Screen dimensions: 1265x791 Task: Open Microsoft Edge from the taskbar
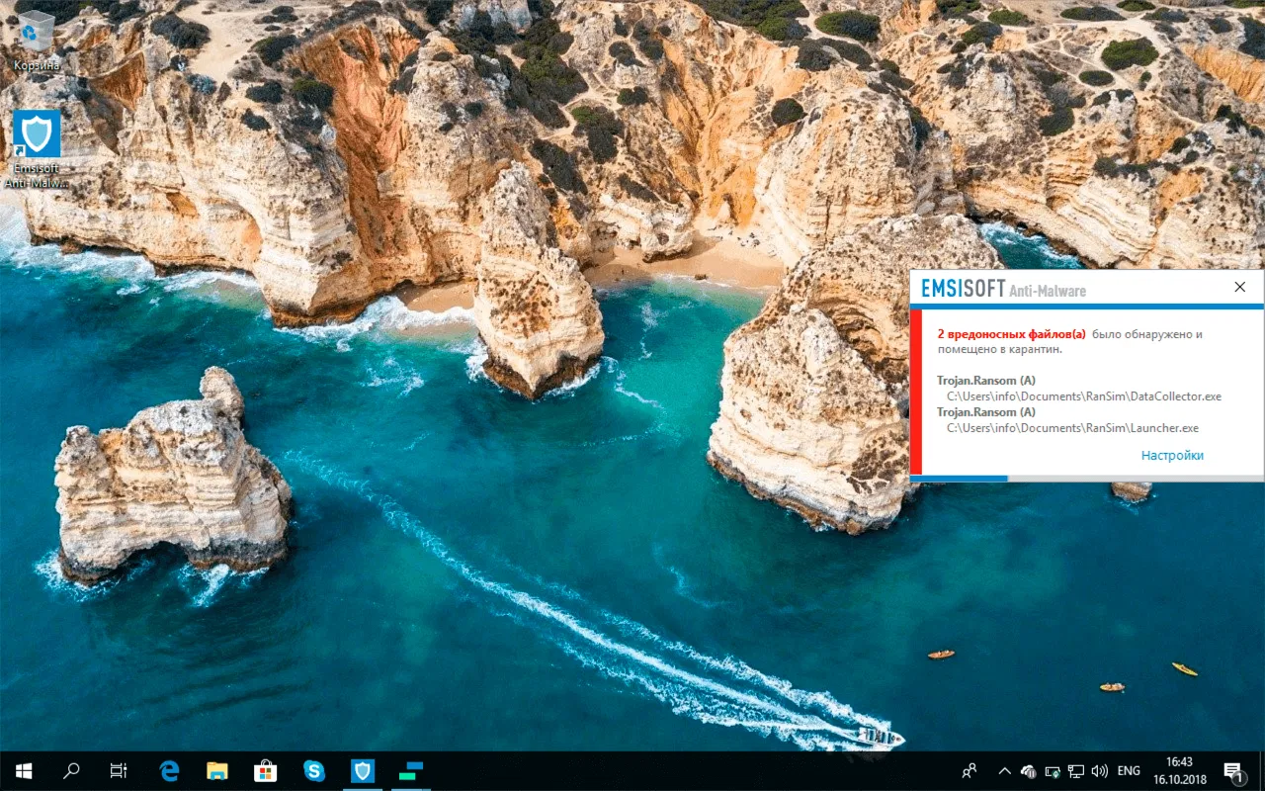tap(168, 770)
